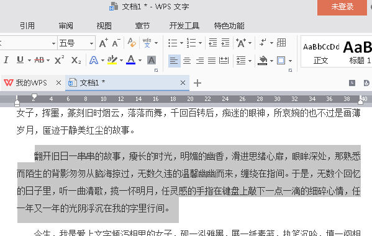The height and width of the screenshot is (236, 372).
Task: Apply the 正文 style
Action: coord(320,52)
